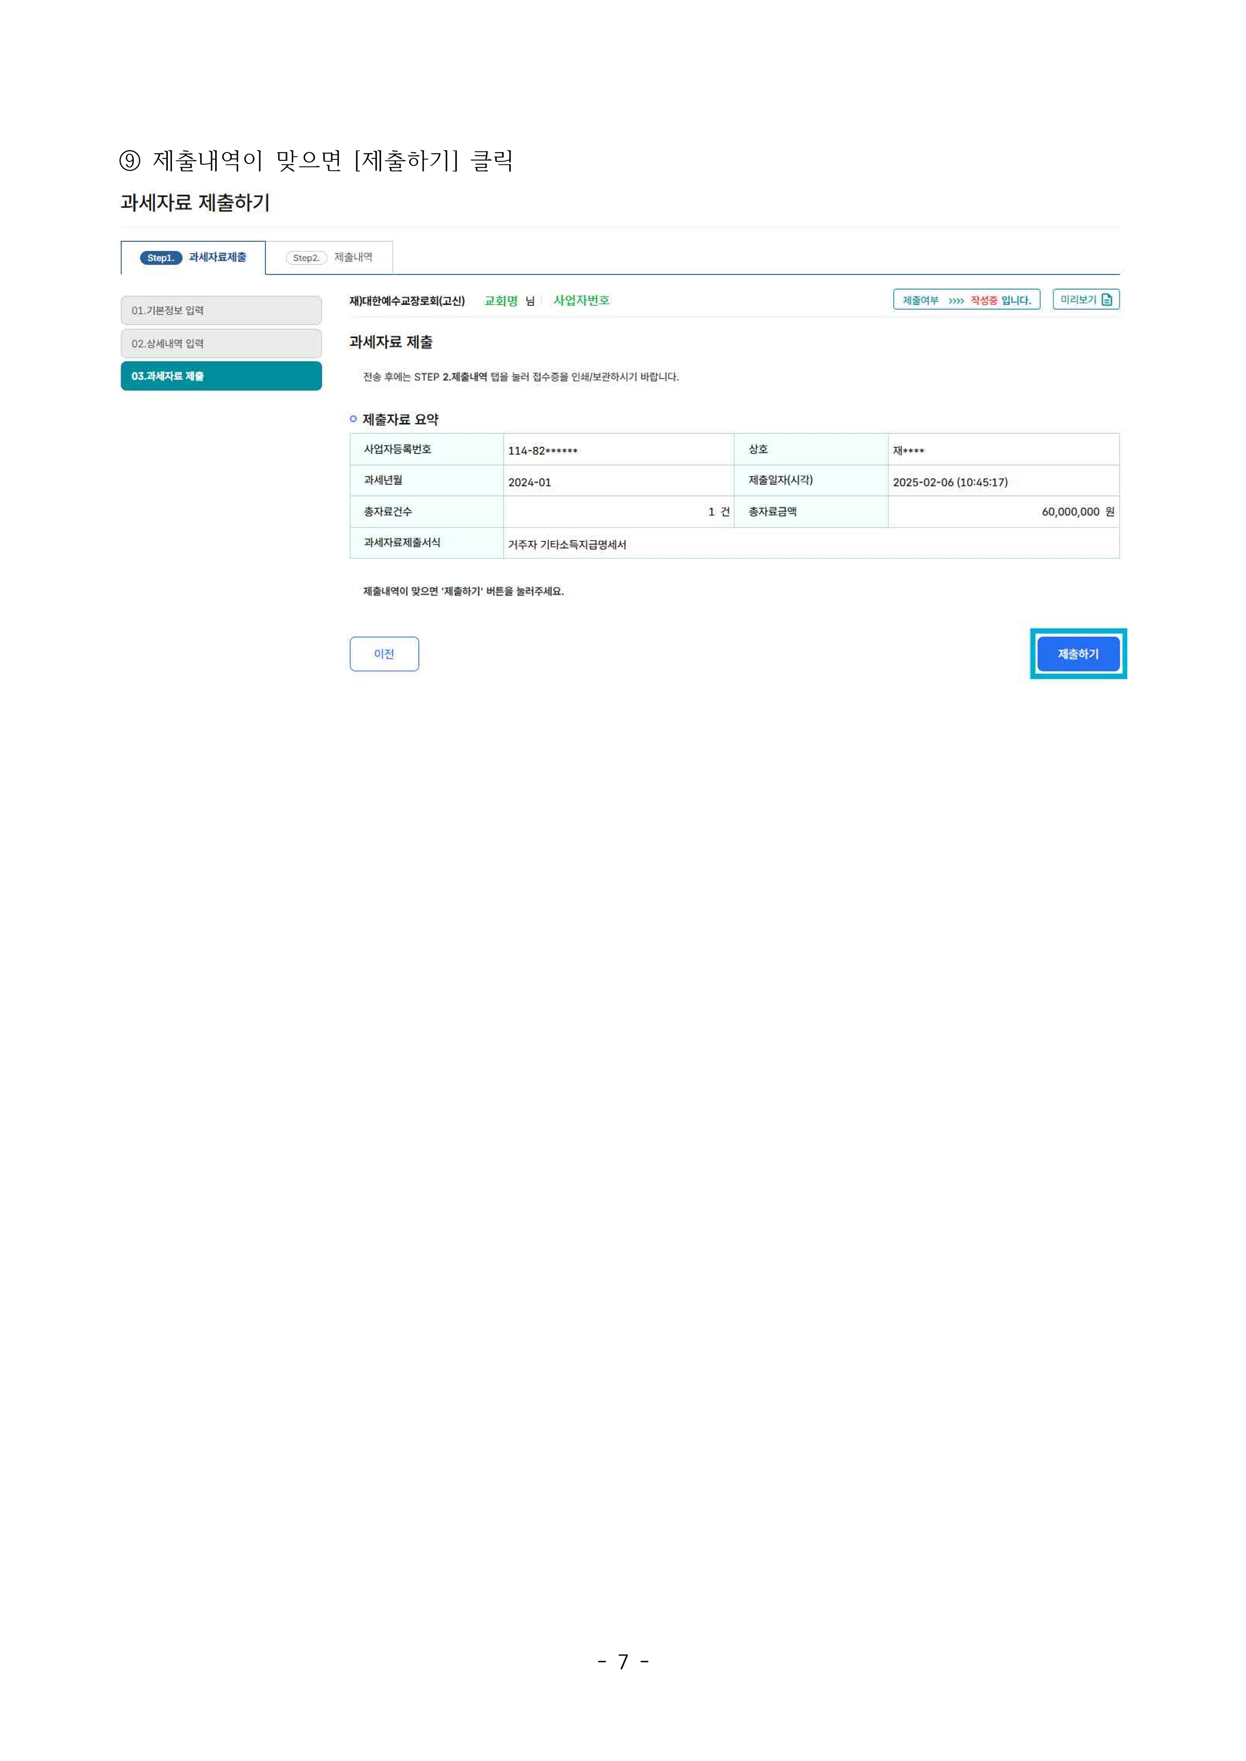The width and height of the screenshot is (1246, 1761).
Task: Click the green 사업자번호 label
Action: coord(581,301)
